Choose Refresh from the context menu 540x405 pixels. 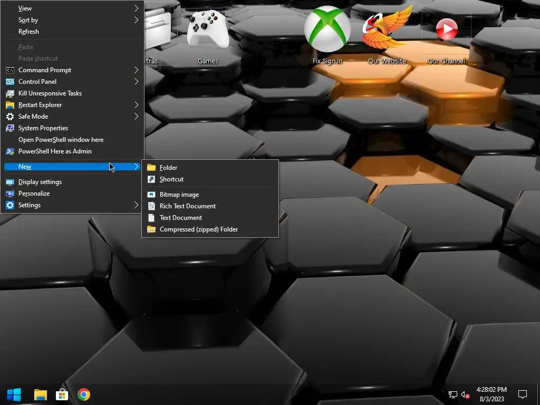72,31
